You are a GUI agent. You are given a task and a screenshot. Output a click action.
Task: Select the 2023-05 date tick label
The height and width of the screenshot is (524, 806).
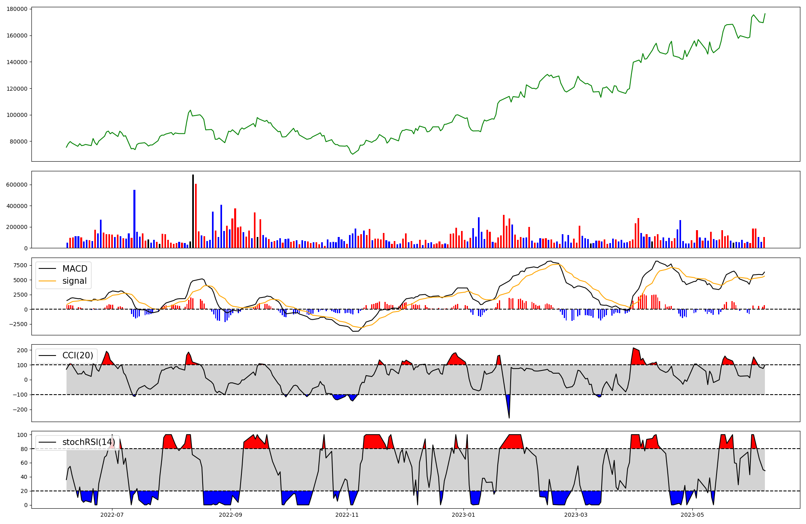click(692, 515)
